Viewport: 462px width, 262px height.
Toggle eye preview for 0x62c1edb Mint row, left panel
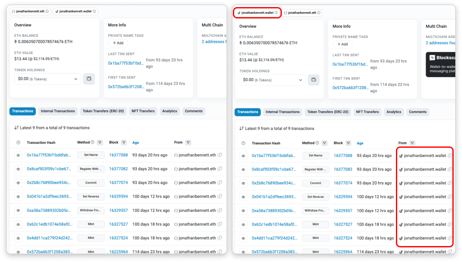(18, 224)
